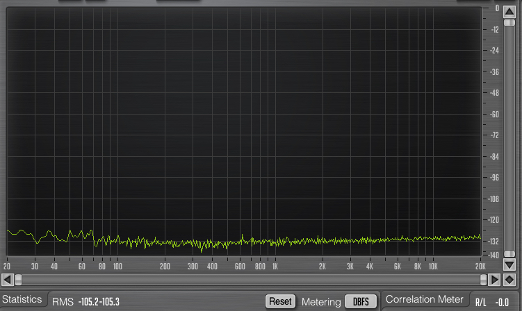Click the RMS label

pos(63,302)
